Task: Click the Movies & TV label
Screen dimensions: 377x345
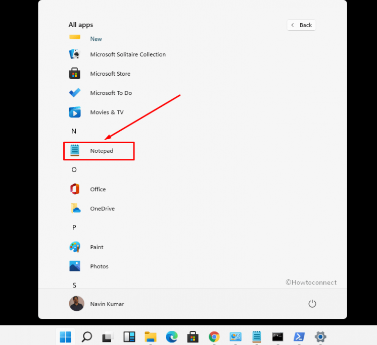Action: click(x=107, y=112)
